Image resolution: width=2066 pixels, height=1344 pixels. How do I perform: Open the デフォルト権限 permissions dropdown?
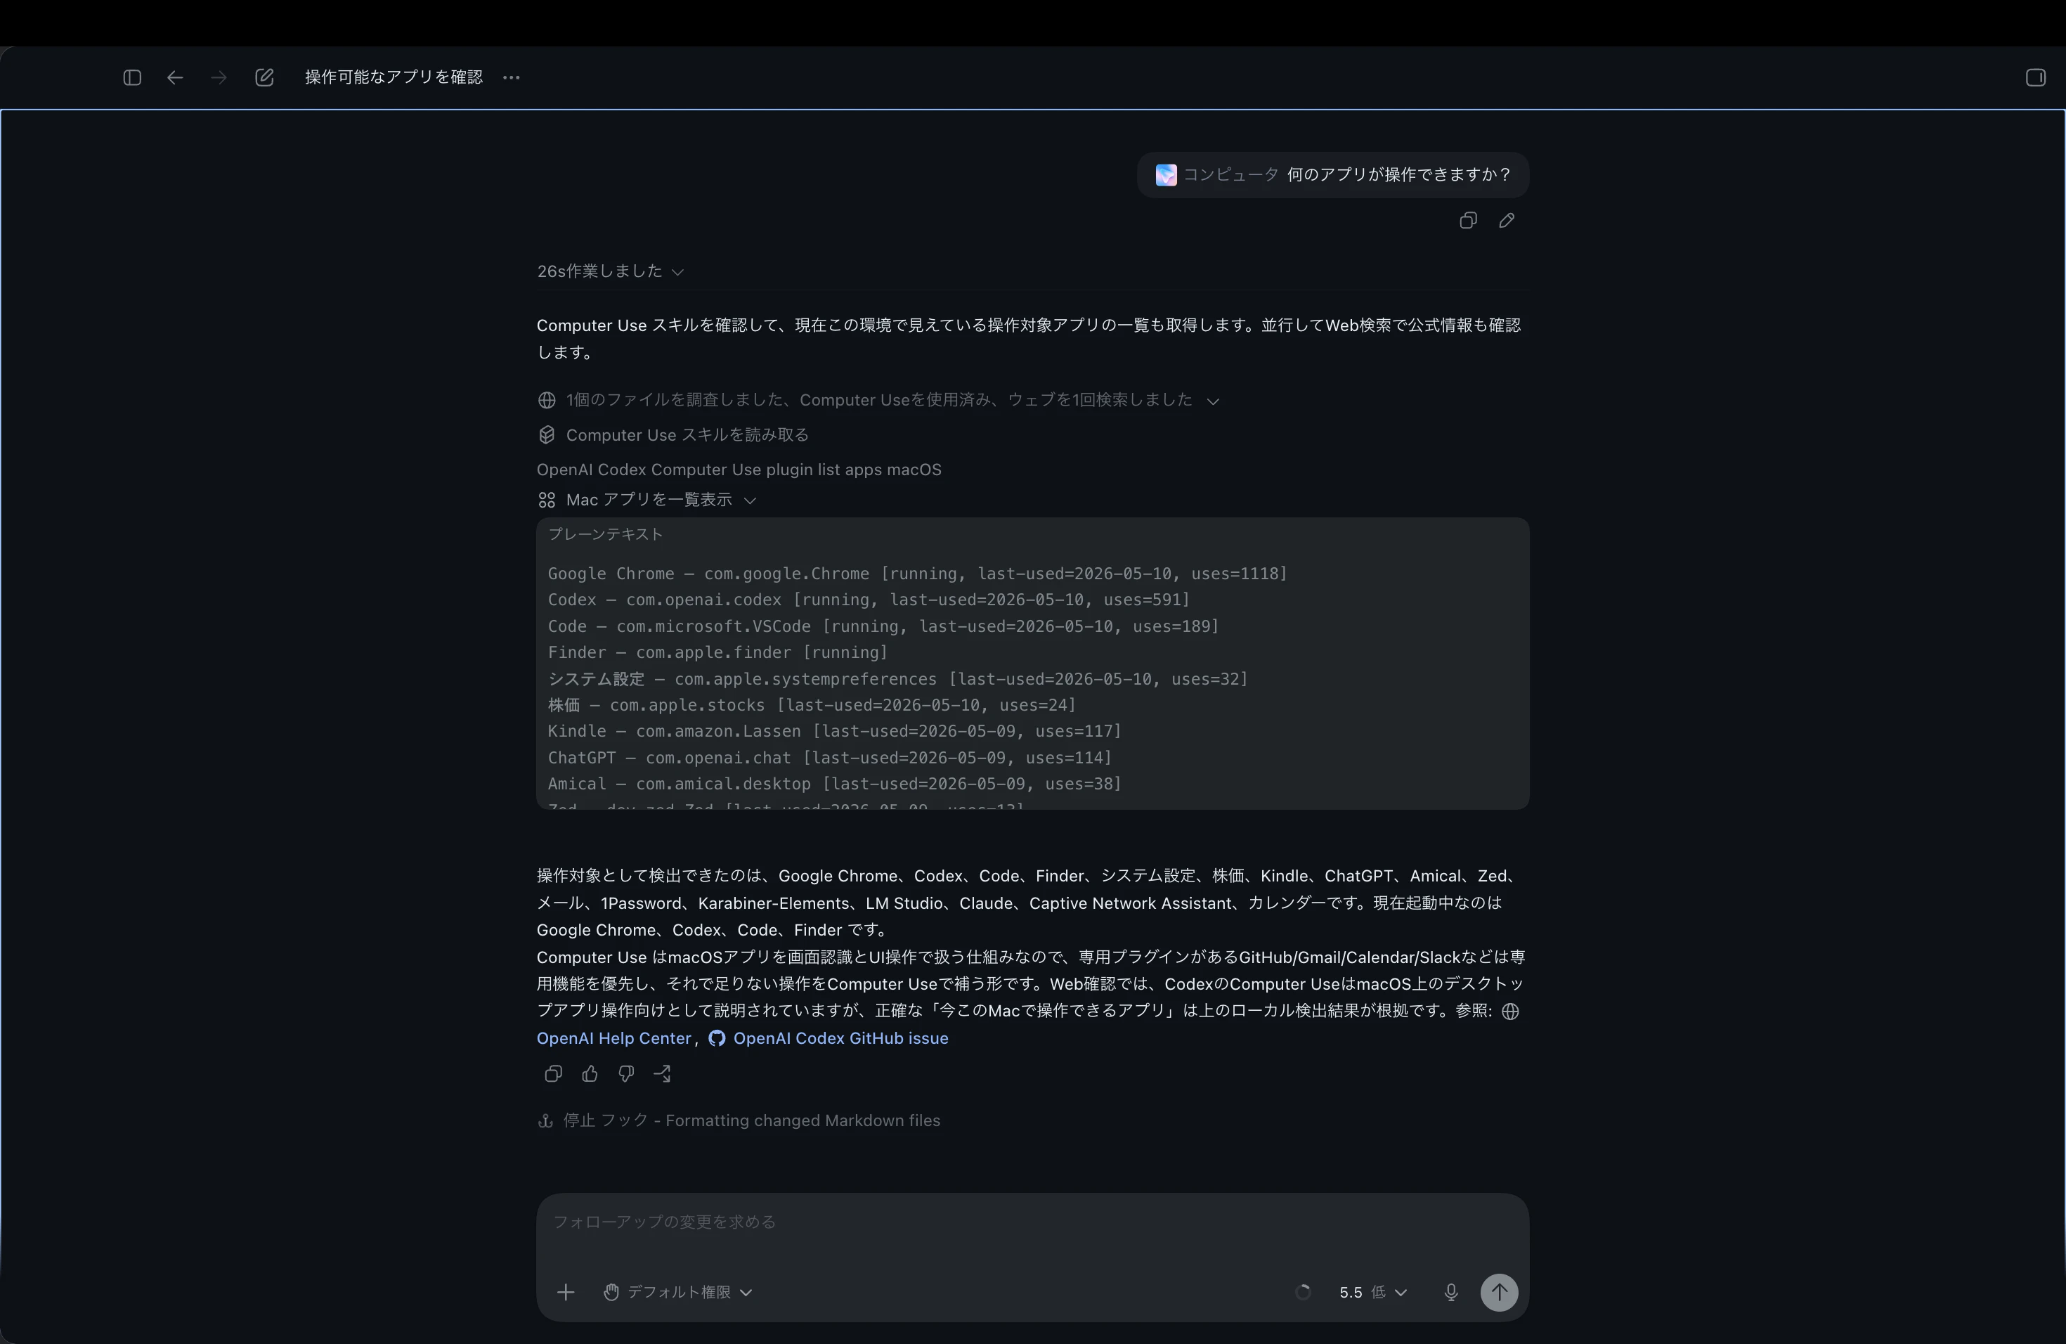point(678,1292)
